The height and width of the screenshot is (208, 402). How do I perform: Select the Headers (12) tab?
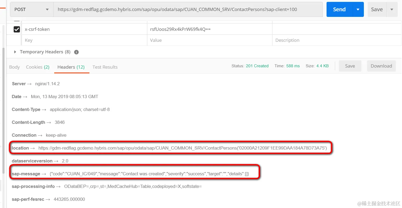tap(71, 67)
